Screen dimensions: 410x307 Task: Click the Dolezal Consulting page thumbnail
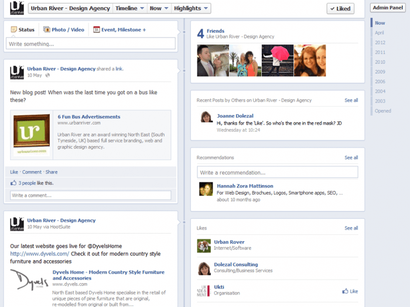click(204, 268)
